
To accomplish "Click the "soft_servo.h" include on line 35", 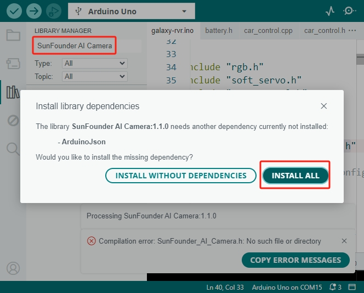I will 264,80.
